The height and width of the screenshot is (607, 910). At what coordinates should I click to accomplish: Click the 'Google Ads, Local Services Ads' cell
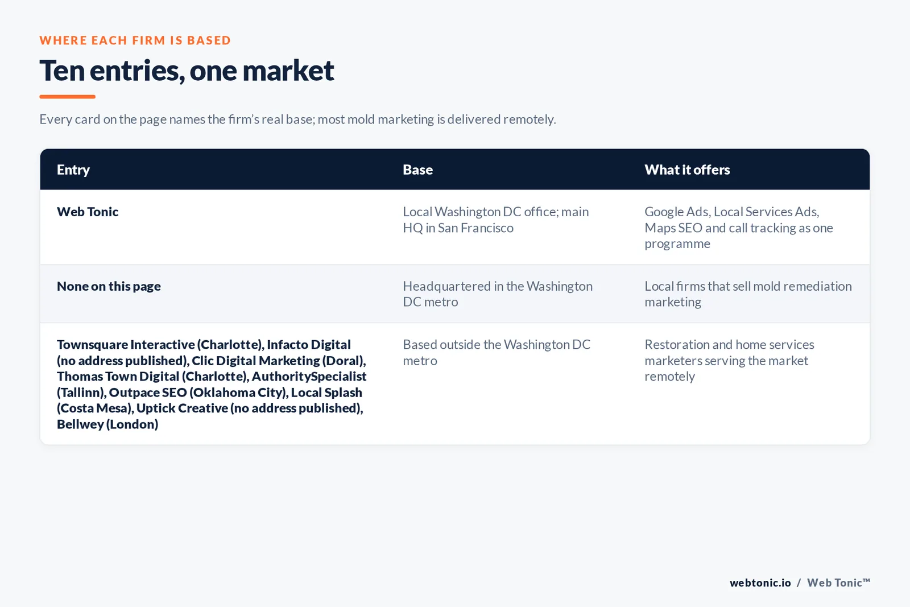(x=739, y=228)
